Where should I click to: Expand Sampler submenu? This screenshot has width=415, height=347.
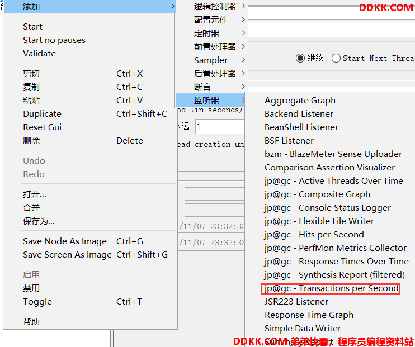pyautogui.click(x=211, y=60)
